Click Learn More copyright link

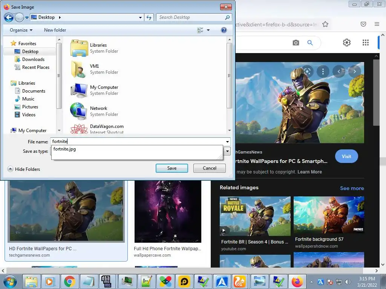pyautogui.click(x=309, y=172)
